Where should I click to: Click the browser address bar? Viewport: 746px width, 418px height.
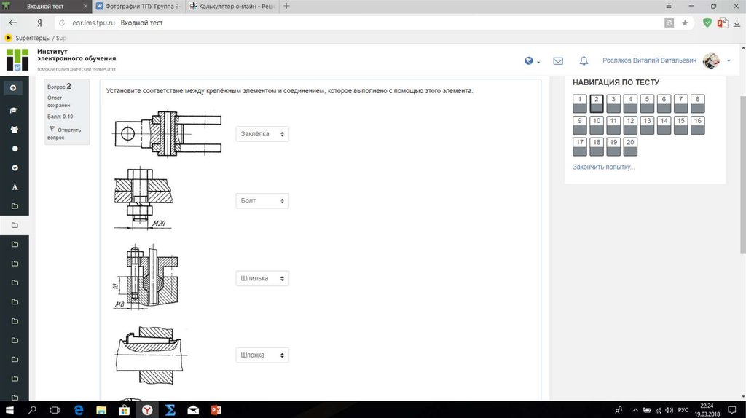click(x=364, y=23)
